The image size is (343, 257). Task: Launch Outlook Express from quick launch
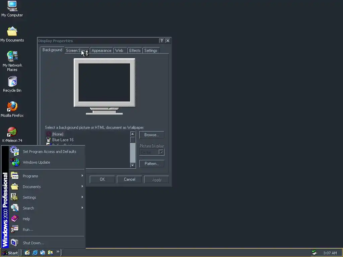43,253
